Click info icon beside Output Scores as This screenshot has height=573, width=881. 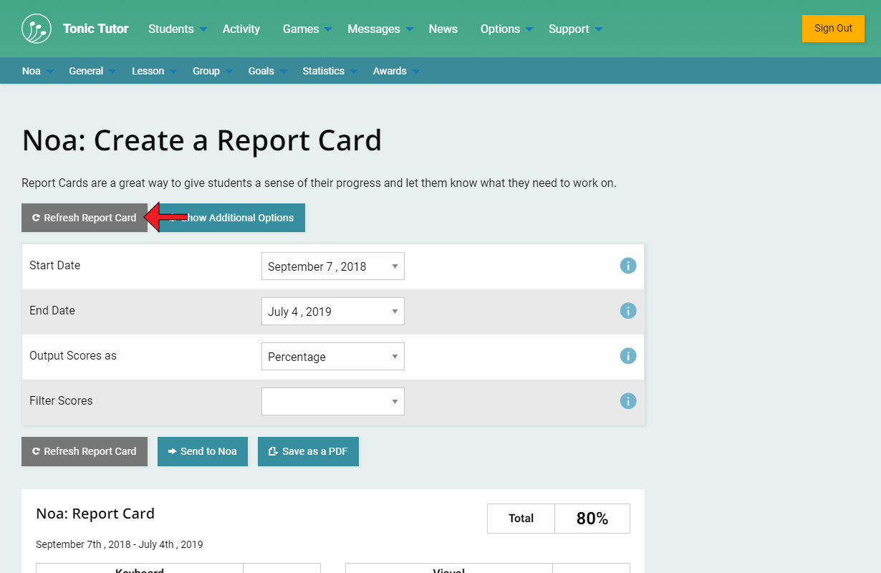point(627,356)
